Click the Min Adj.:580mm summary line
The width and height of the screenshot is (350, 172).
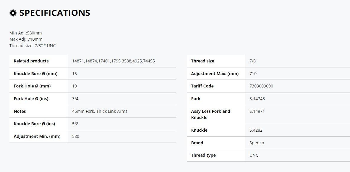pos(25,33)
